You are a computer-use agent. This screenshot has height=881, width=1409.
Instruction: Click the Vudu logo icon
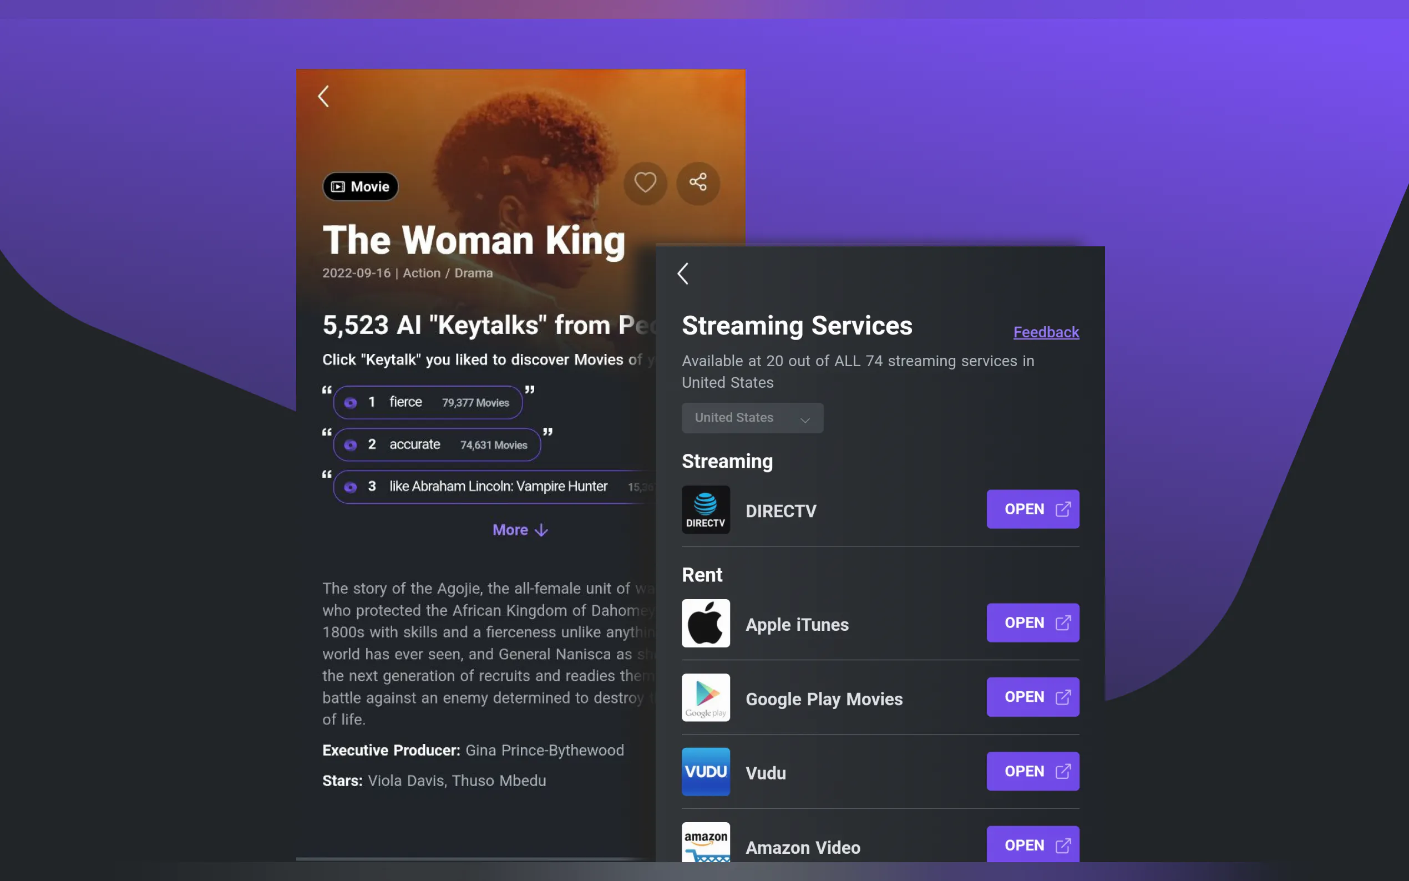[x=706, y=772]
